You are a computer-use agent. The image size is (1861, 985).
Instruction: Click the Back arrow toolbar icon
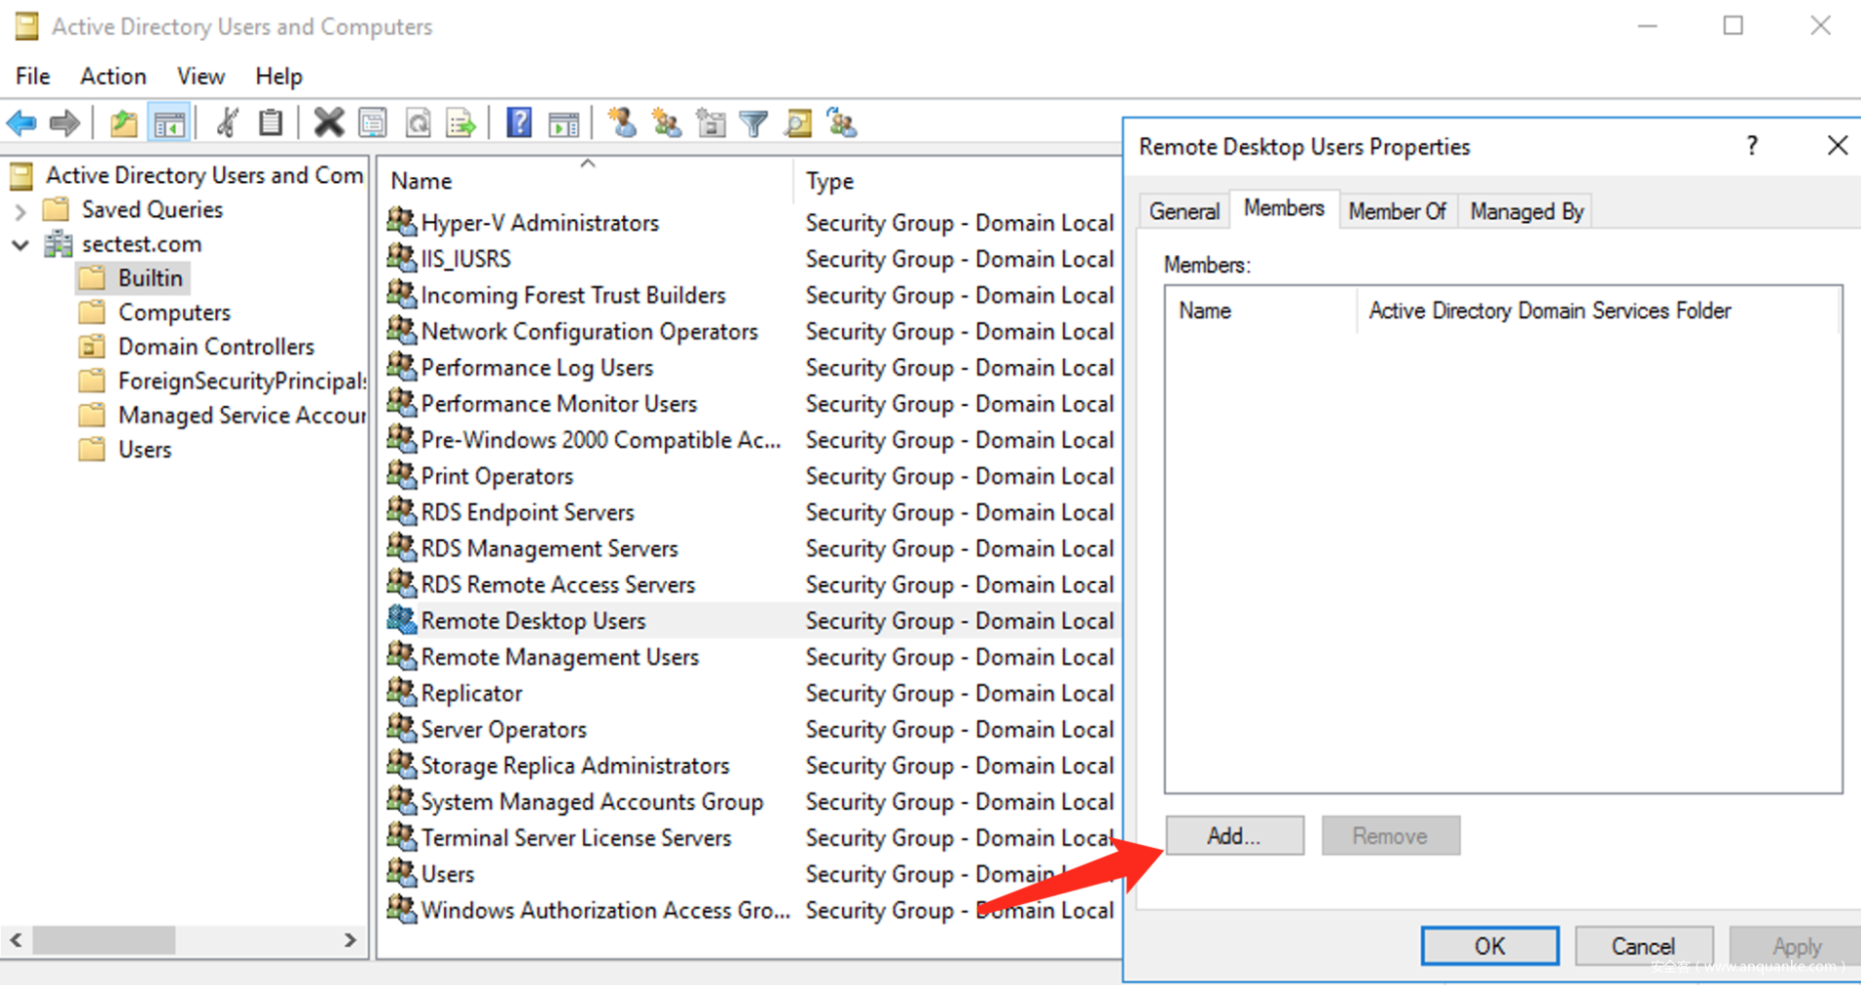coord(21,124)
